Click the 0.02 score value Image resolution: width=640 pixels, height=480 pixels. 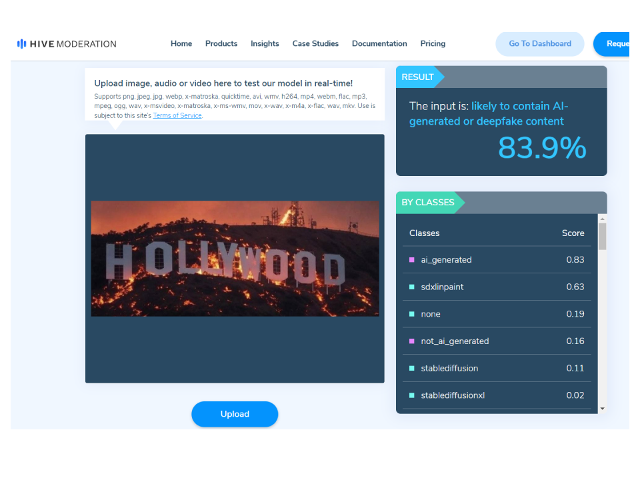pos(575,395)
